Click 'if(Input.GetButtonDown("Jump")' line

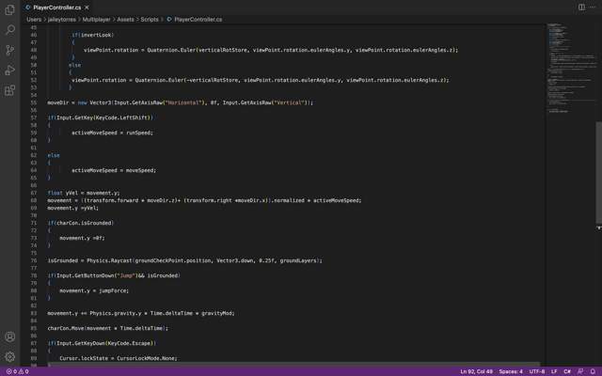(114, 275)
